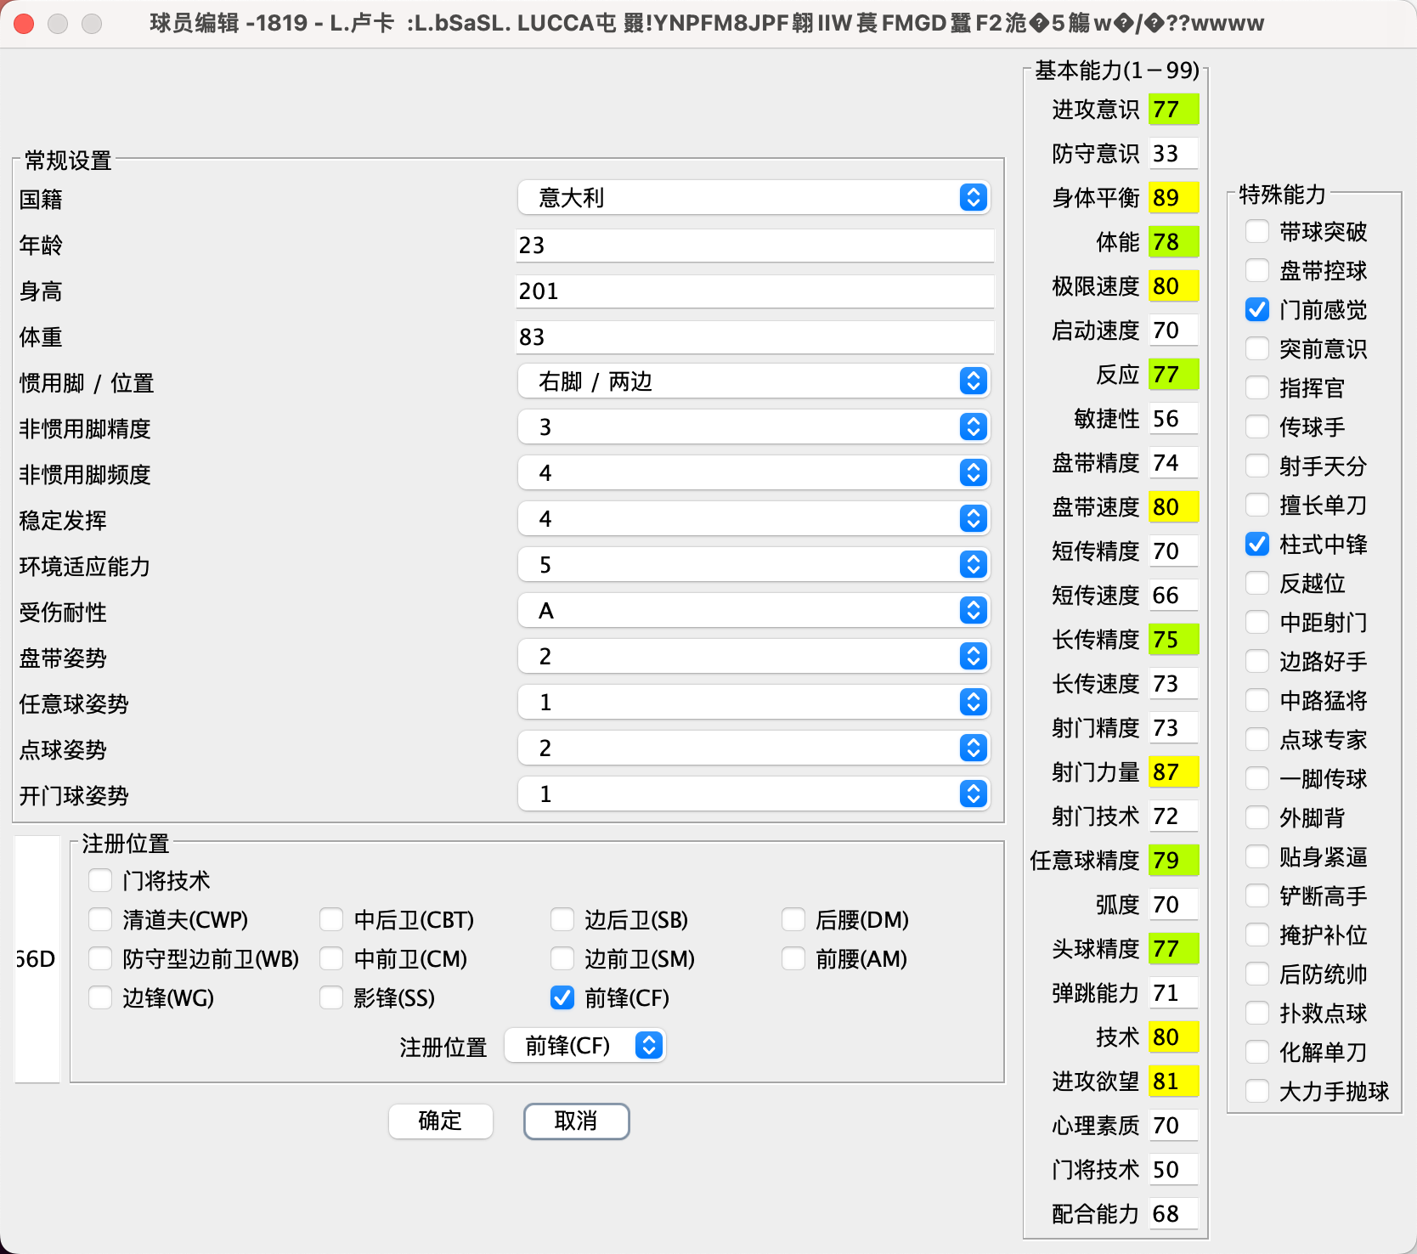Image resolution: width=1417 pixels, height=1254 pixels.
Task: Tick the 影锋(SS) checkbox
Action: (x=331, y=997)
